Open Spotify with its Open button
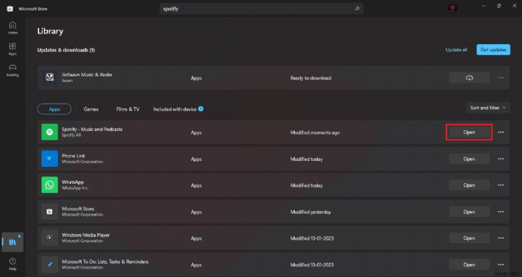522x277 pixels. coord(469,132)
